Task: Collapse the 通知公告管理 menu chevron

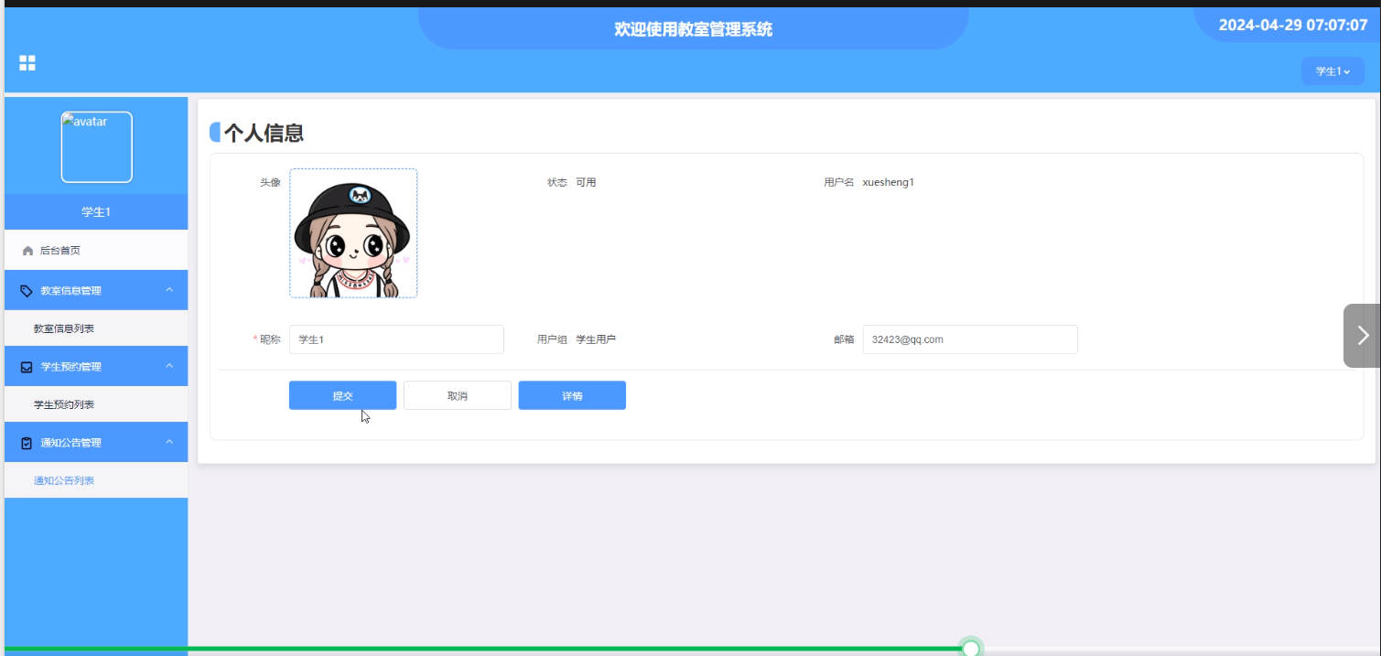Action: pos(169,442)
